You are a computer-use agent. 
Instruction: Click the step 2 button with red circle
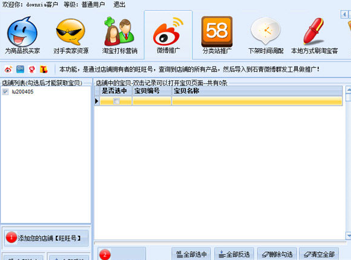click(122, 254)
